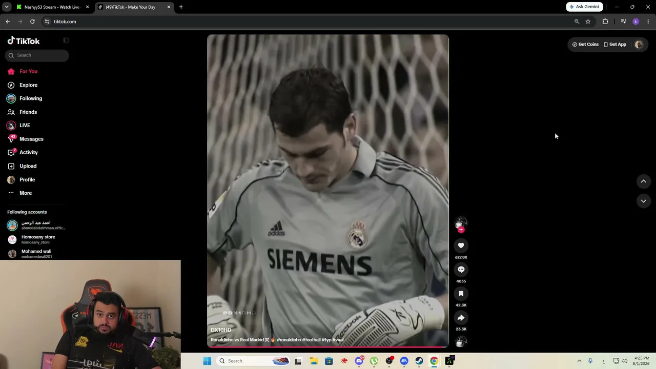656x369 pixels.
Task: Open the DX10HD creator name link
Action: click(x=221, y=330)
